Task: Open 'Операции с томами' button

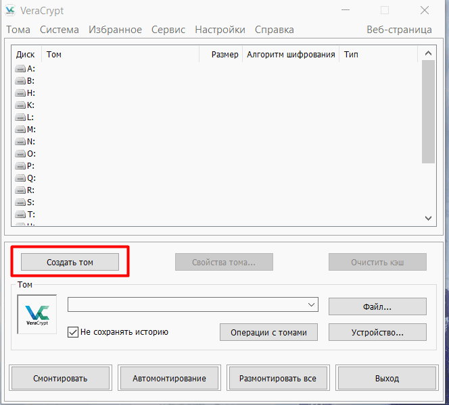Action: 268,332
